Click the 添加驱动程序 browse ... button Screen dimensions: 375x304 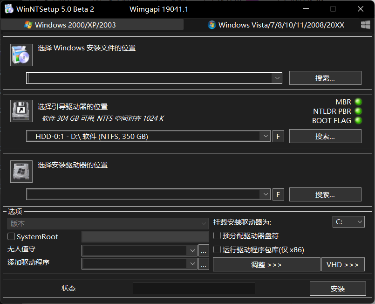click(x=204, y=264)
